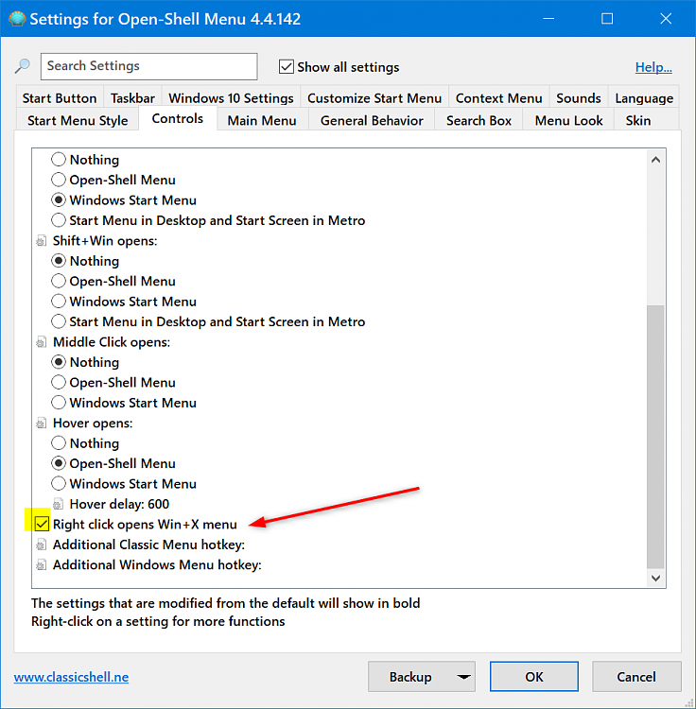The height and width of the screenshot is (709, 696).
Task: Select Nothing under Hover opens
Action: point(59,442)
